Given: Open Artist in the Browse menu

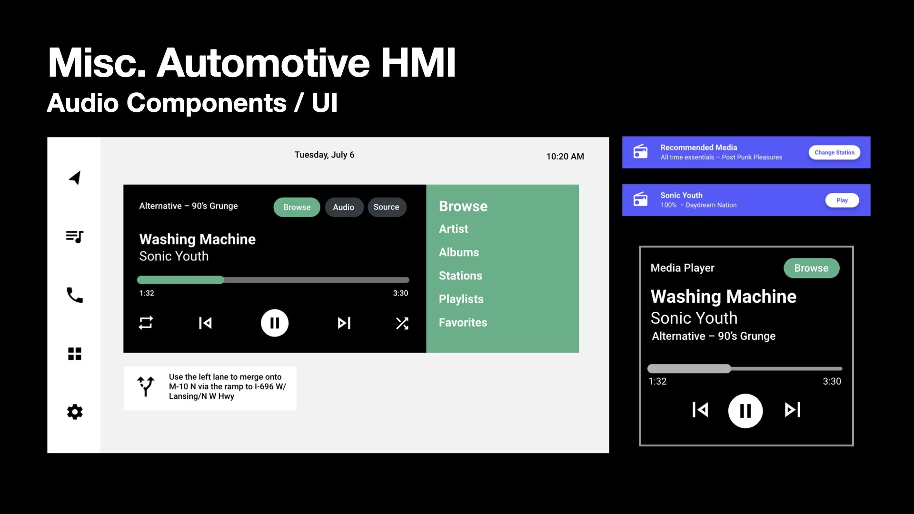Looking at the screenshot, I should tap(454, 229).
